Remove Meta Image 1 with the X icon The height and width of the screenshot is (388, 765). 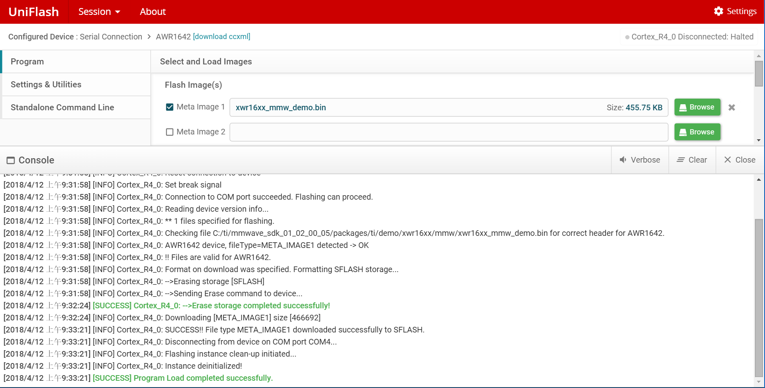tap(732, 107)
